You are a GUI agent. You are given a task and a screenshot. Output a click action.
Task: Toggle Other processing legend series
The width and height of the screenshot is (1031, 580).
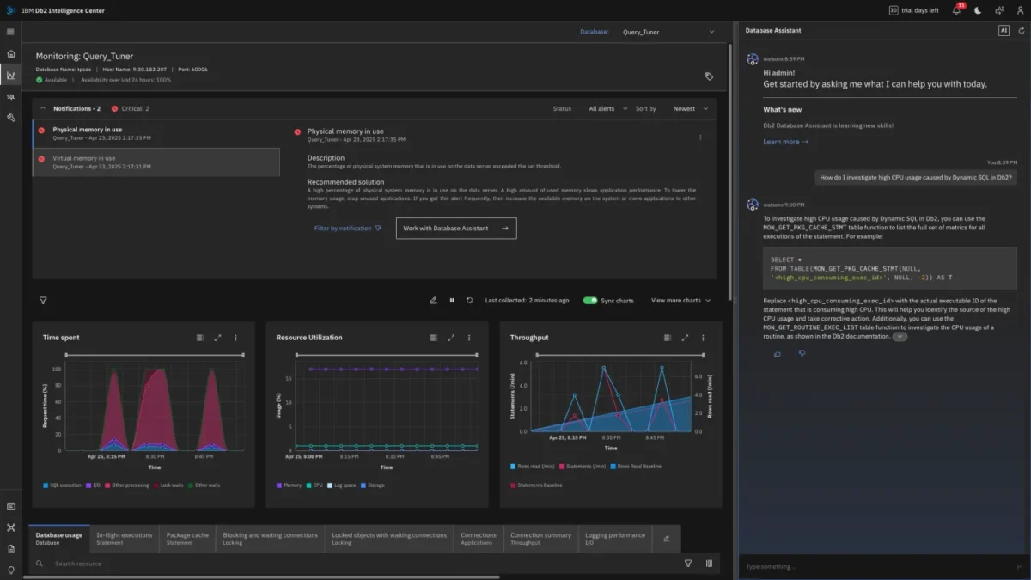coord(126,485)
